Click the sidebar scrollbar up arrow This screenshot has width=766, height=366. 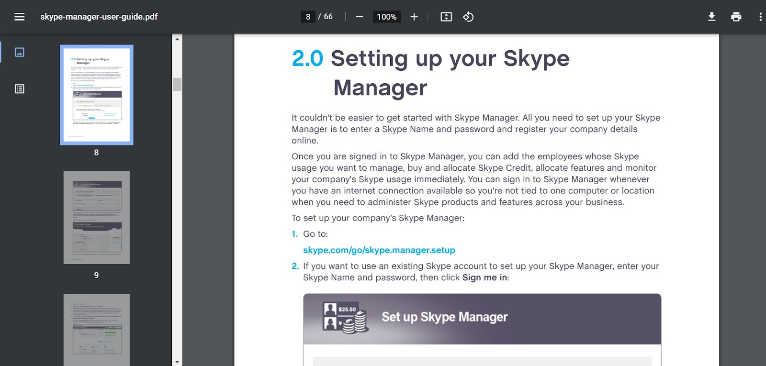[177, 39]
